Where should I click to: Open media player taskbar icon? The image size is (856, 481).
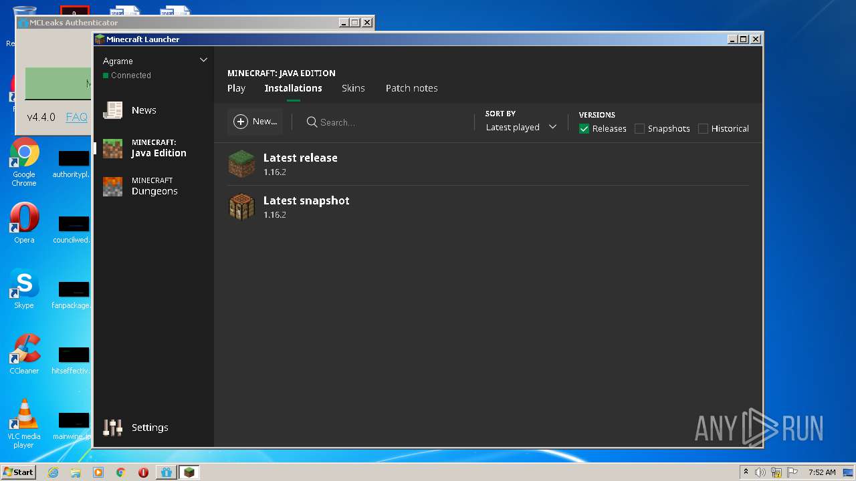coord(98,472)
